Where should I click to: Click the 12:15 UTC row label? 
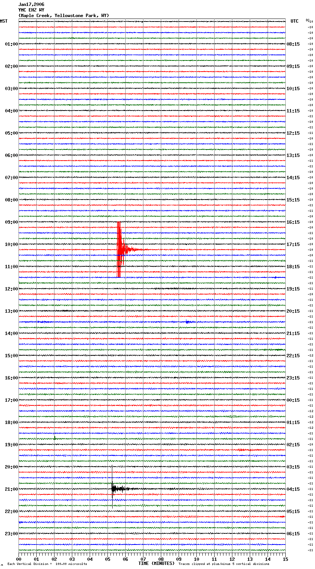click(293, 133)
